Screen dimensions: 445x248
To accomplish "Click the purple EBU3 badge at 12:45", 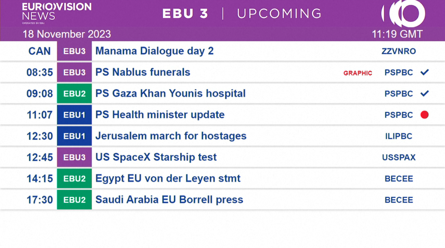I will (x=74, y=157).
